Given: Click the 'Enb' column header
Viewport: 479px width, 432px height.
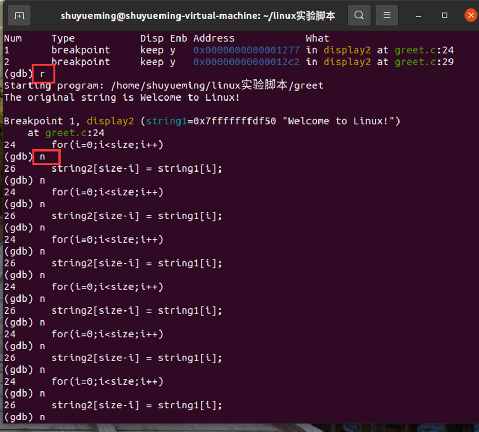Looking at the screenshot, I should (178, 38).
